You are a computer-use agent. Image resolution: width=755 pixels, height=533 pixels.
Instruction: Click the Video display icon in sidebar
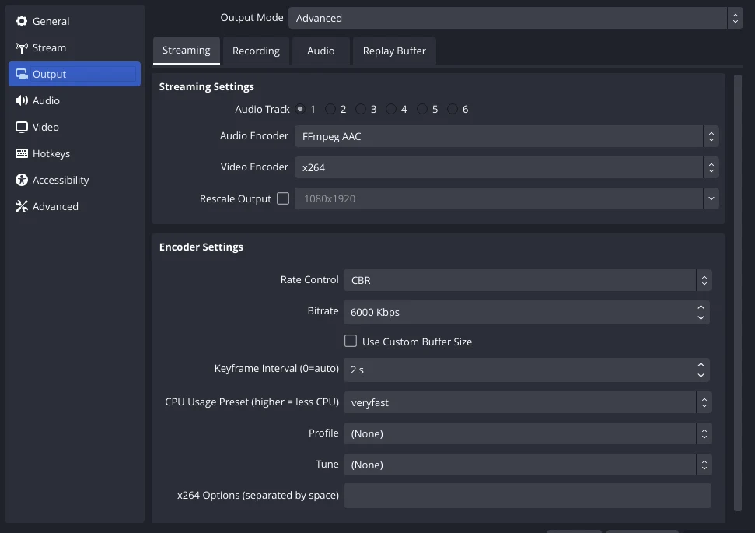pyautogui.click(x=22, y=127)
